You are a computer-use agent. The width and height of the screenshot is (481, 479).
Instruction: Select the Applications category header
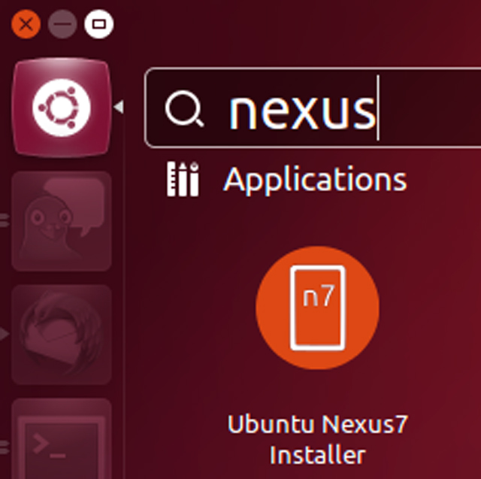coord(315,179)
